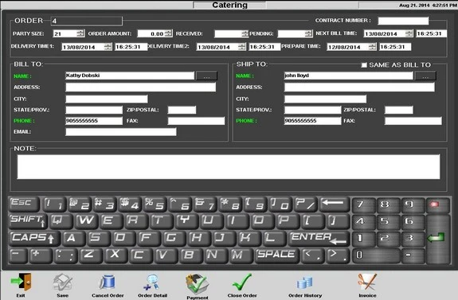
Task: Save the catering order
Action: pyautogui.click(x=62, y=282)
